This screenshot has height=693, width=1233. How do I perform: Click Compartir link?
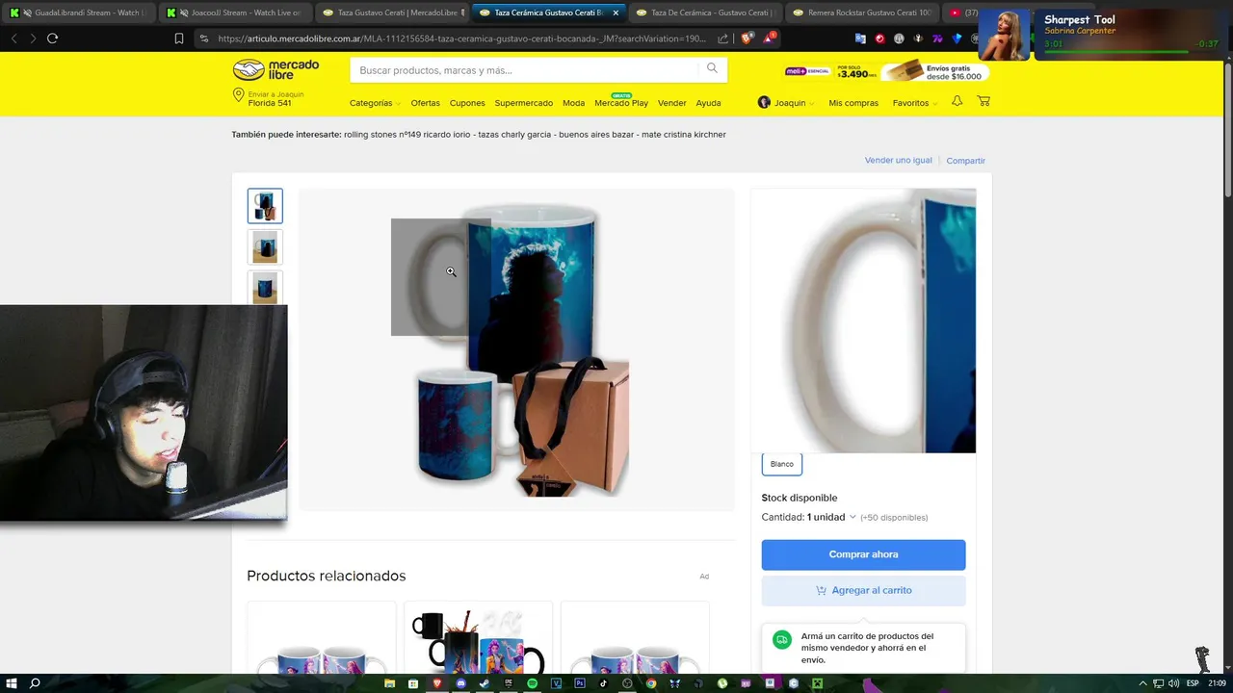[x=965, y=161]
